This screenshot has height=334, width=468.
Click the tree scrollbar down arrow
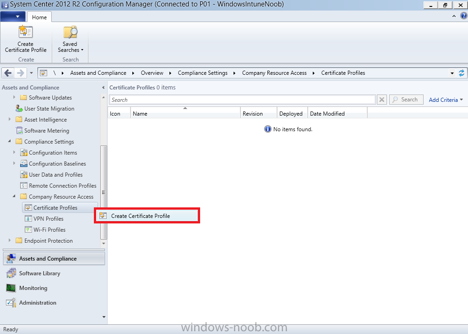[x=103, y=244]
